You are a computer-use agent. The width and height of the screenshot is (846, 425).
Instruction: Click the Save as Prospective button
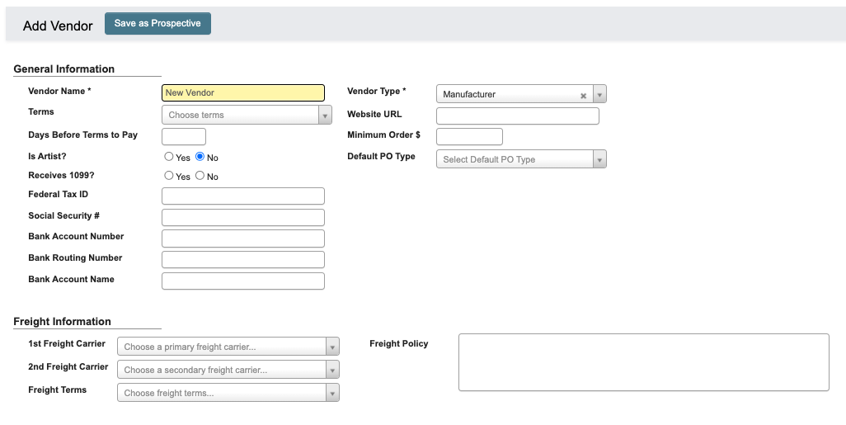(x=157, y=23)
